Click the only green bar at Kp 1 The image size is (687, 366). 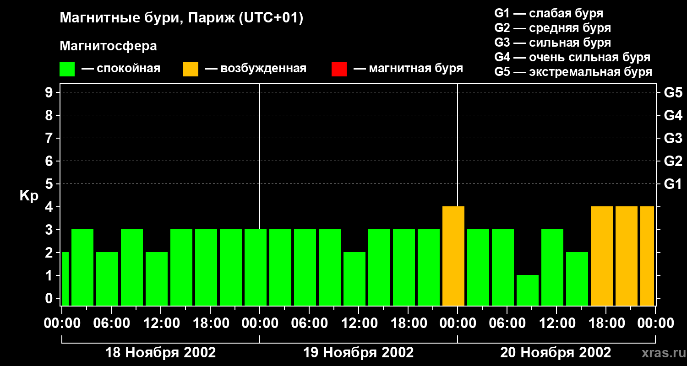(x=528, y=290)
